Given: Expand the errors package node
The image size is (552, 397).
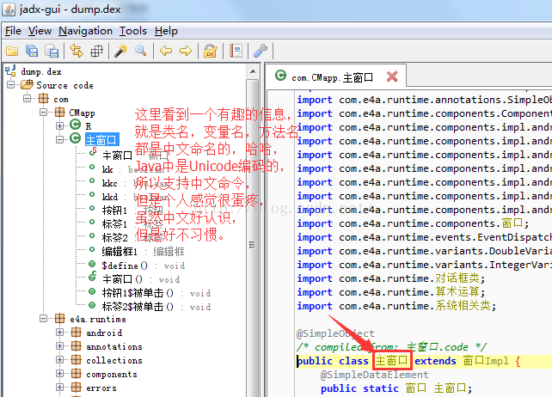Looking at the screenshot, I should point(59,388).
